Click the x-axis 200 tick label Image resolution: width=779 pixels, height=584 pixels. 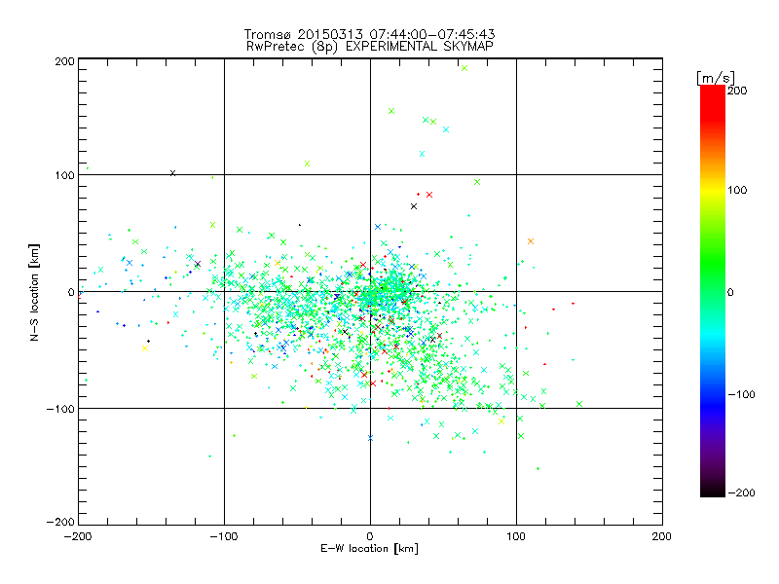[x=662, y=537]
